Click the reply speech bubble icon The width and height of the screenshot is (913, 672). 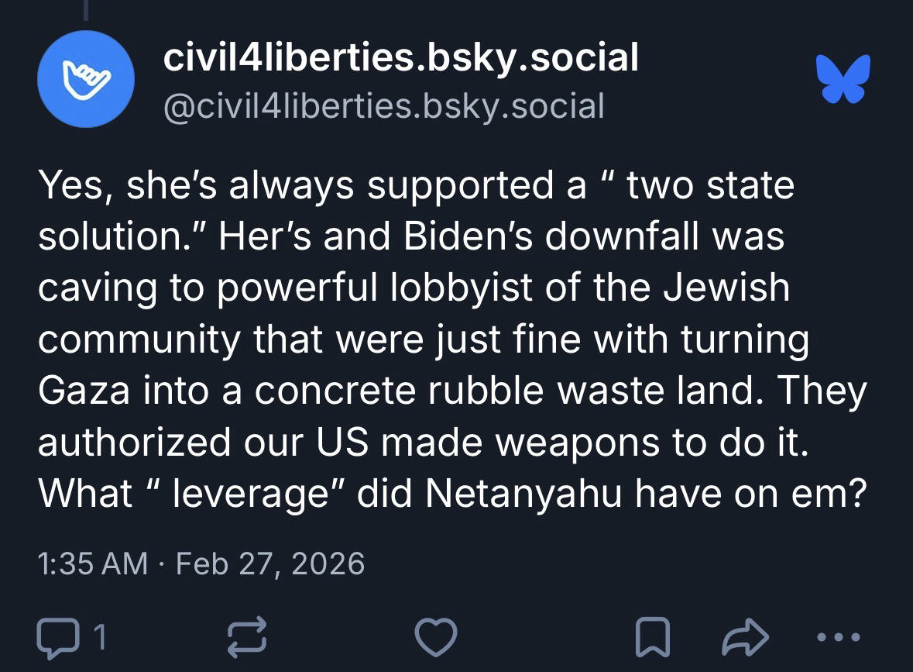tap(57, 637)
